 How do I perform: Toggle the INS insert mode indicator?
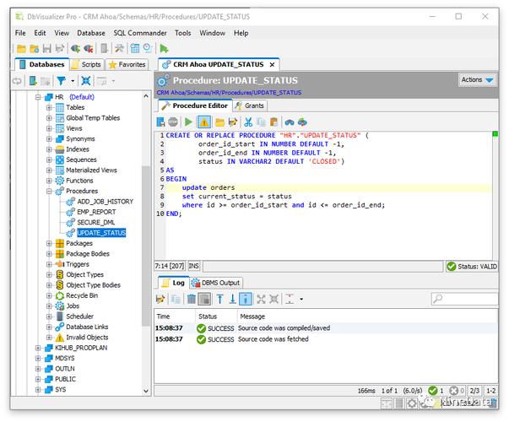(194, 266)
